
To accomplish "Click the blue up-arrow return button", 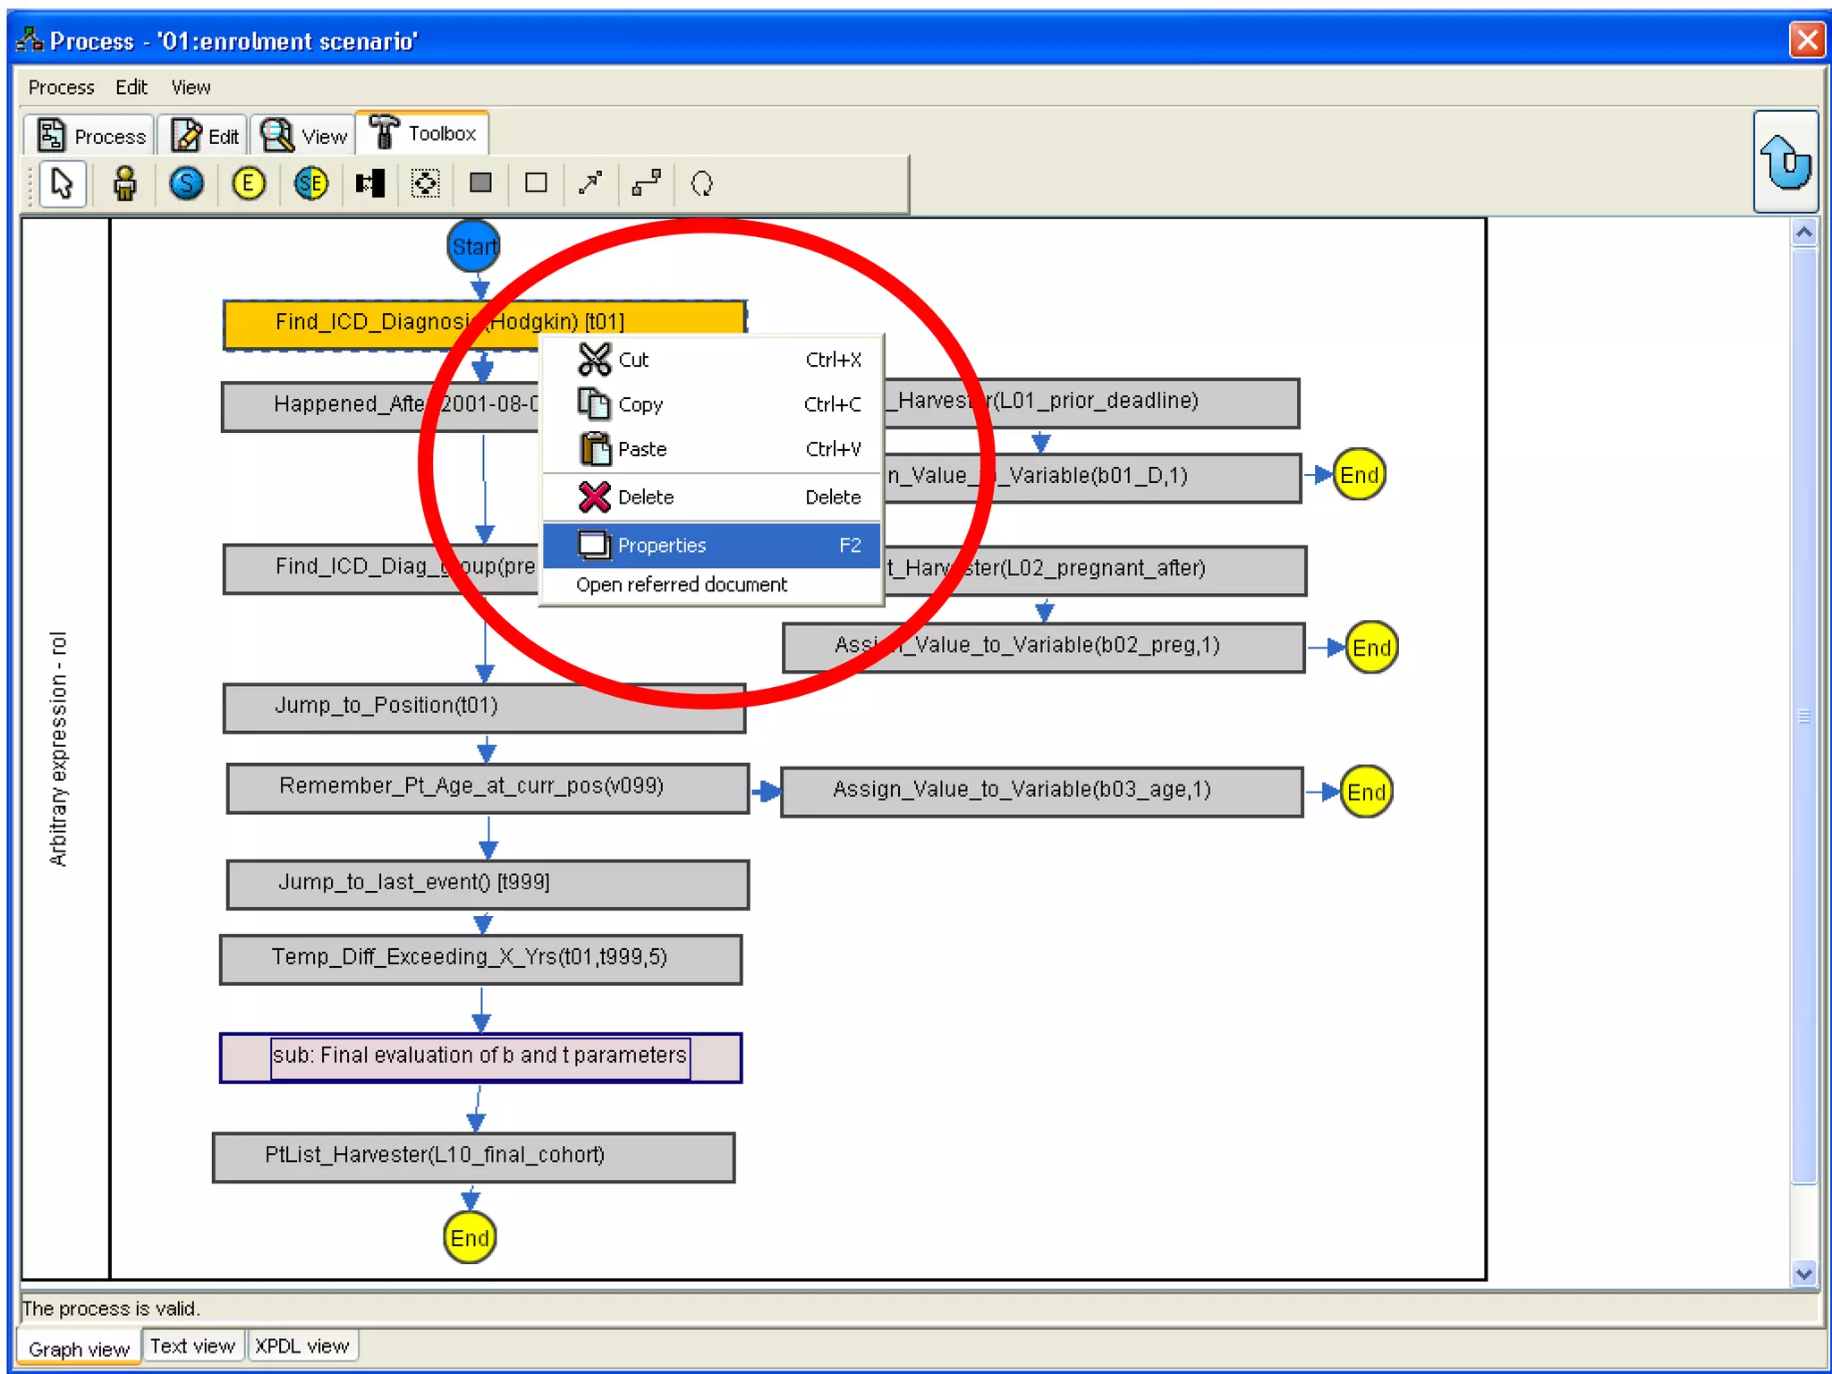I will (x=1785, y=162).
